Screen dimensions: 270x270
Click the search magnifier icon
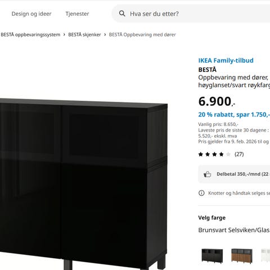pos(122,13)
